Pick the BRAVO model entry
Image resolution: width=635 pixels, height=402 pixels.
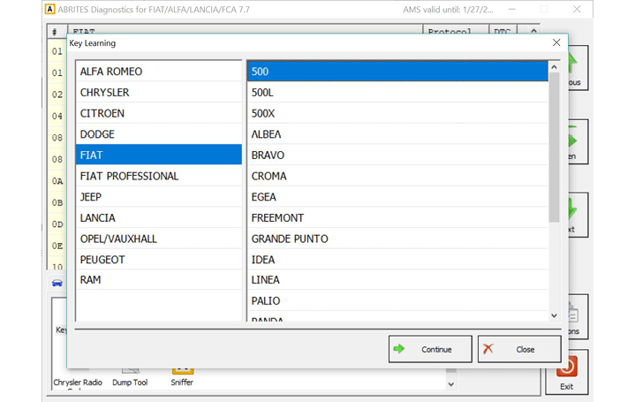[x=397, y=155]
